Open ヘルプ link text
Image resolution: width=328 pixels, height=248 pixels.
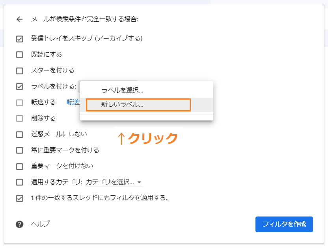(x=40, y=224)
